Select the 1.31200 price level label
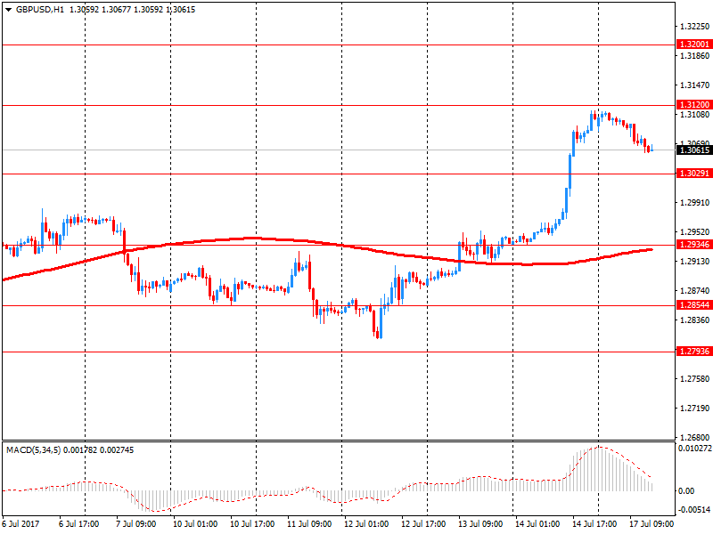 [694, 105]
